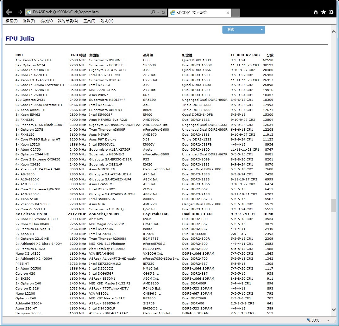Open the 檔案(F) menu
This screenshot has width=339, height=326.
(12, 21)
